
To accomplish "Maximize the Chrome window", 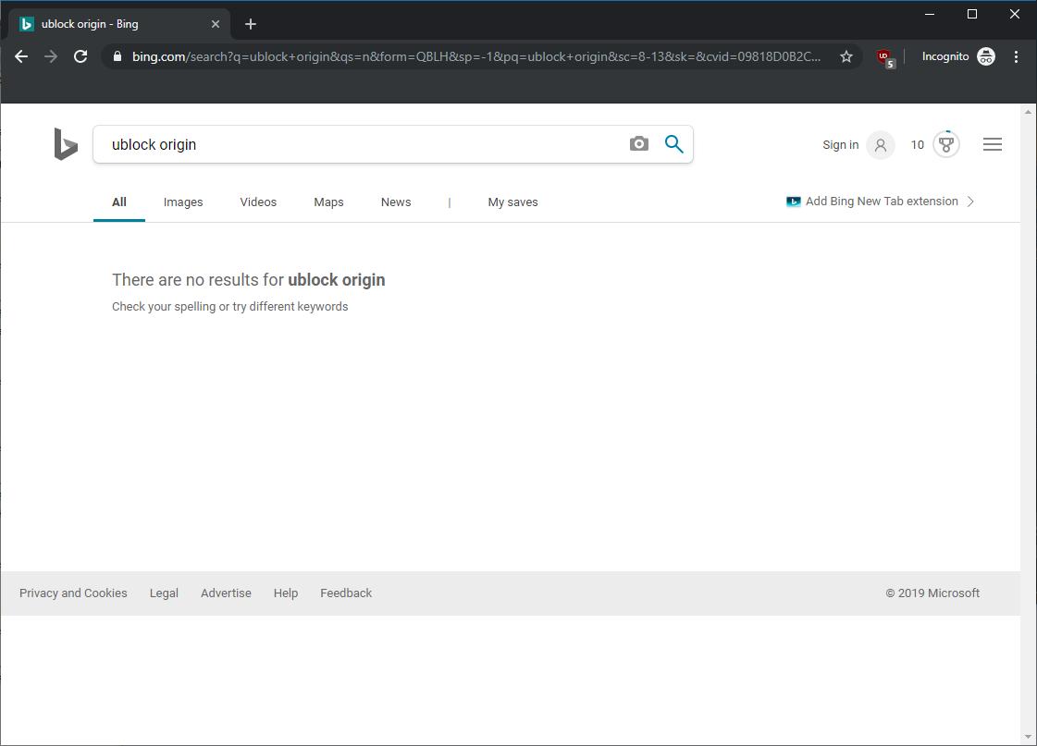I will click(x=971, y=14).
